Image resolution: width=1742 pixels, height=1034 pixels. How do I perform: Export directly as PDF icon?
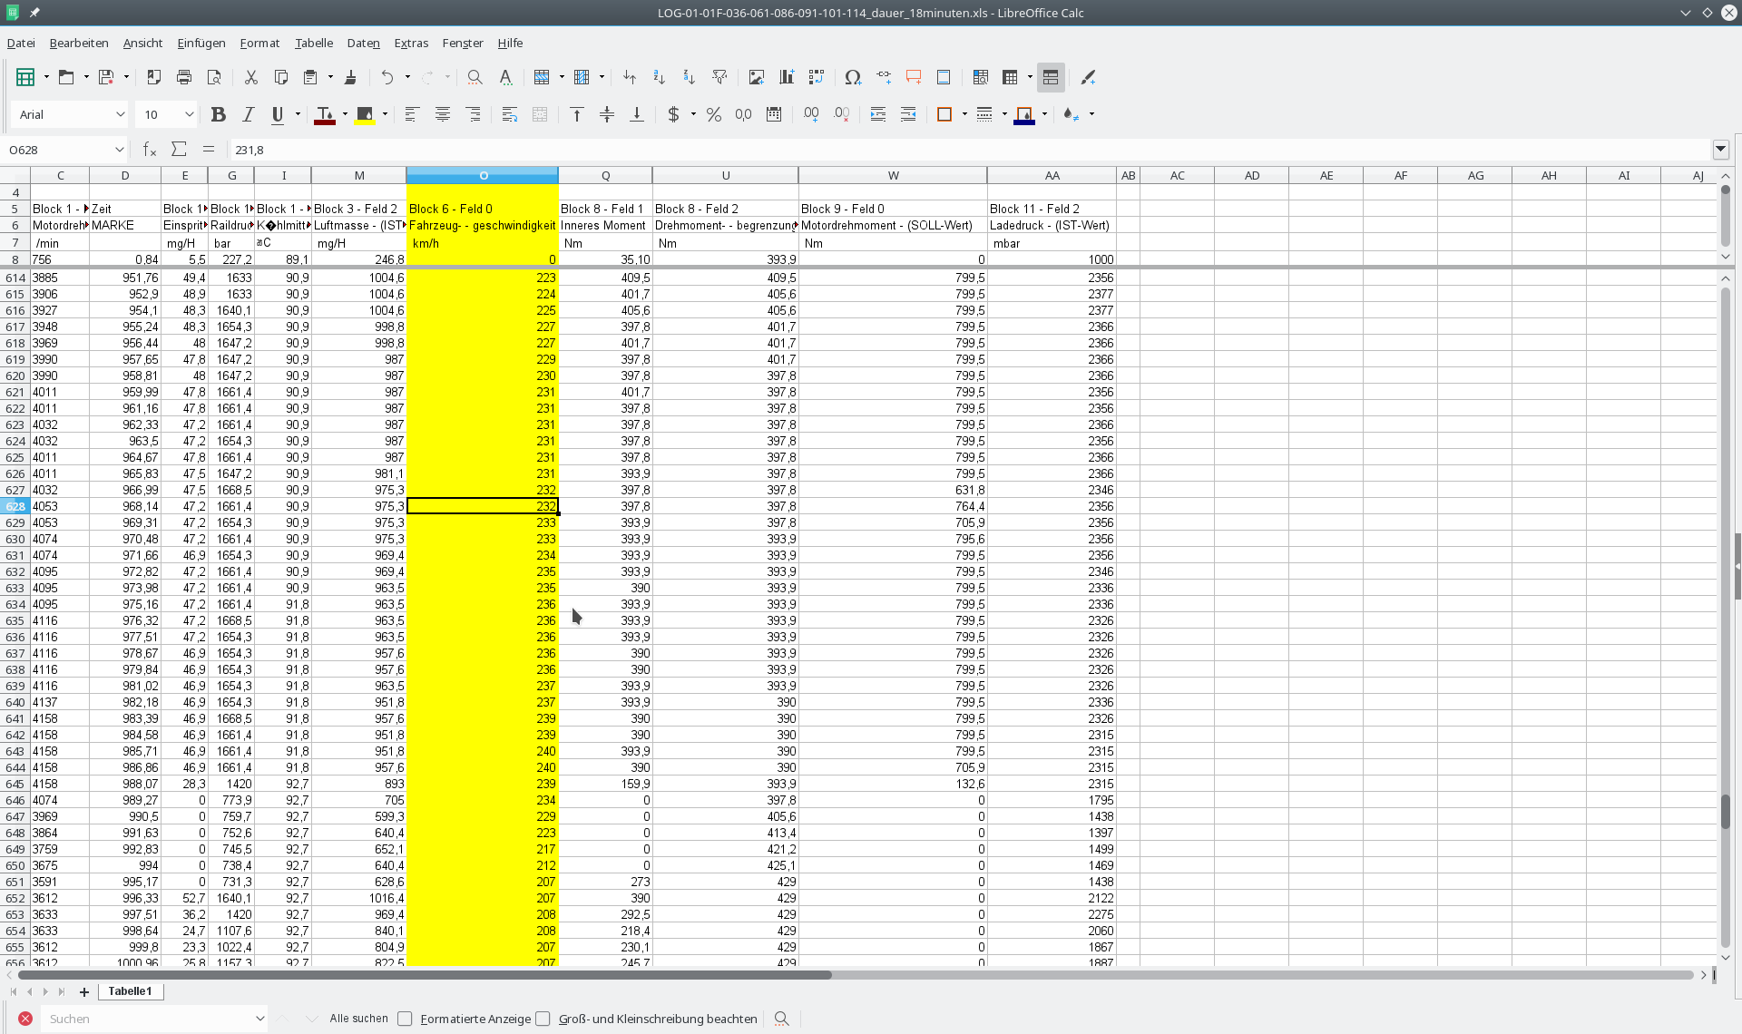[x=154, y=77]
